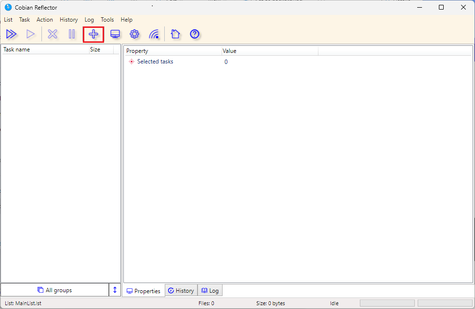Minimize the Cobian Reflector window
The width and height of the screenshot is (475, 309).
pos(420,7)
